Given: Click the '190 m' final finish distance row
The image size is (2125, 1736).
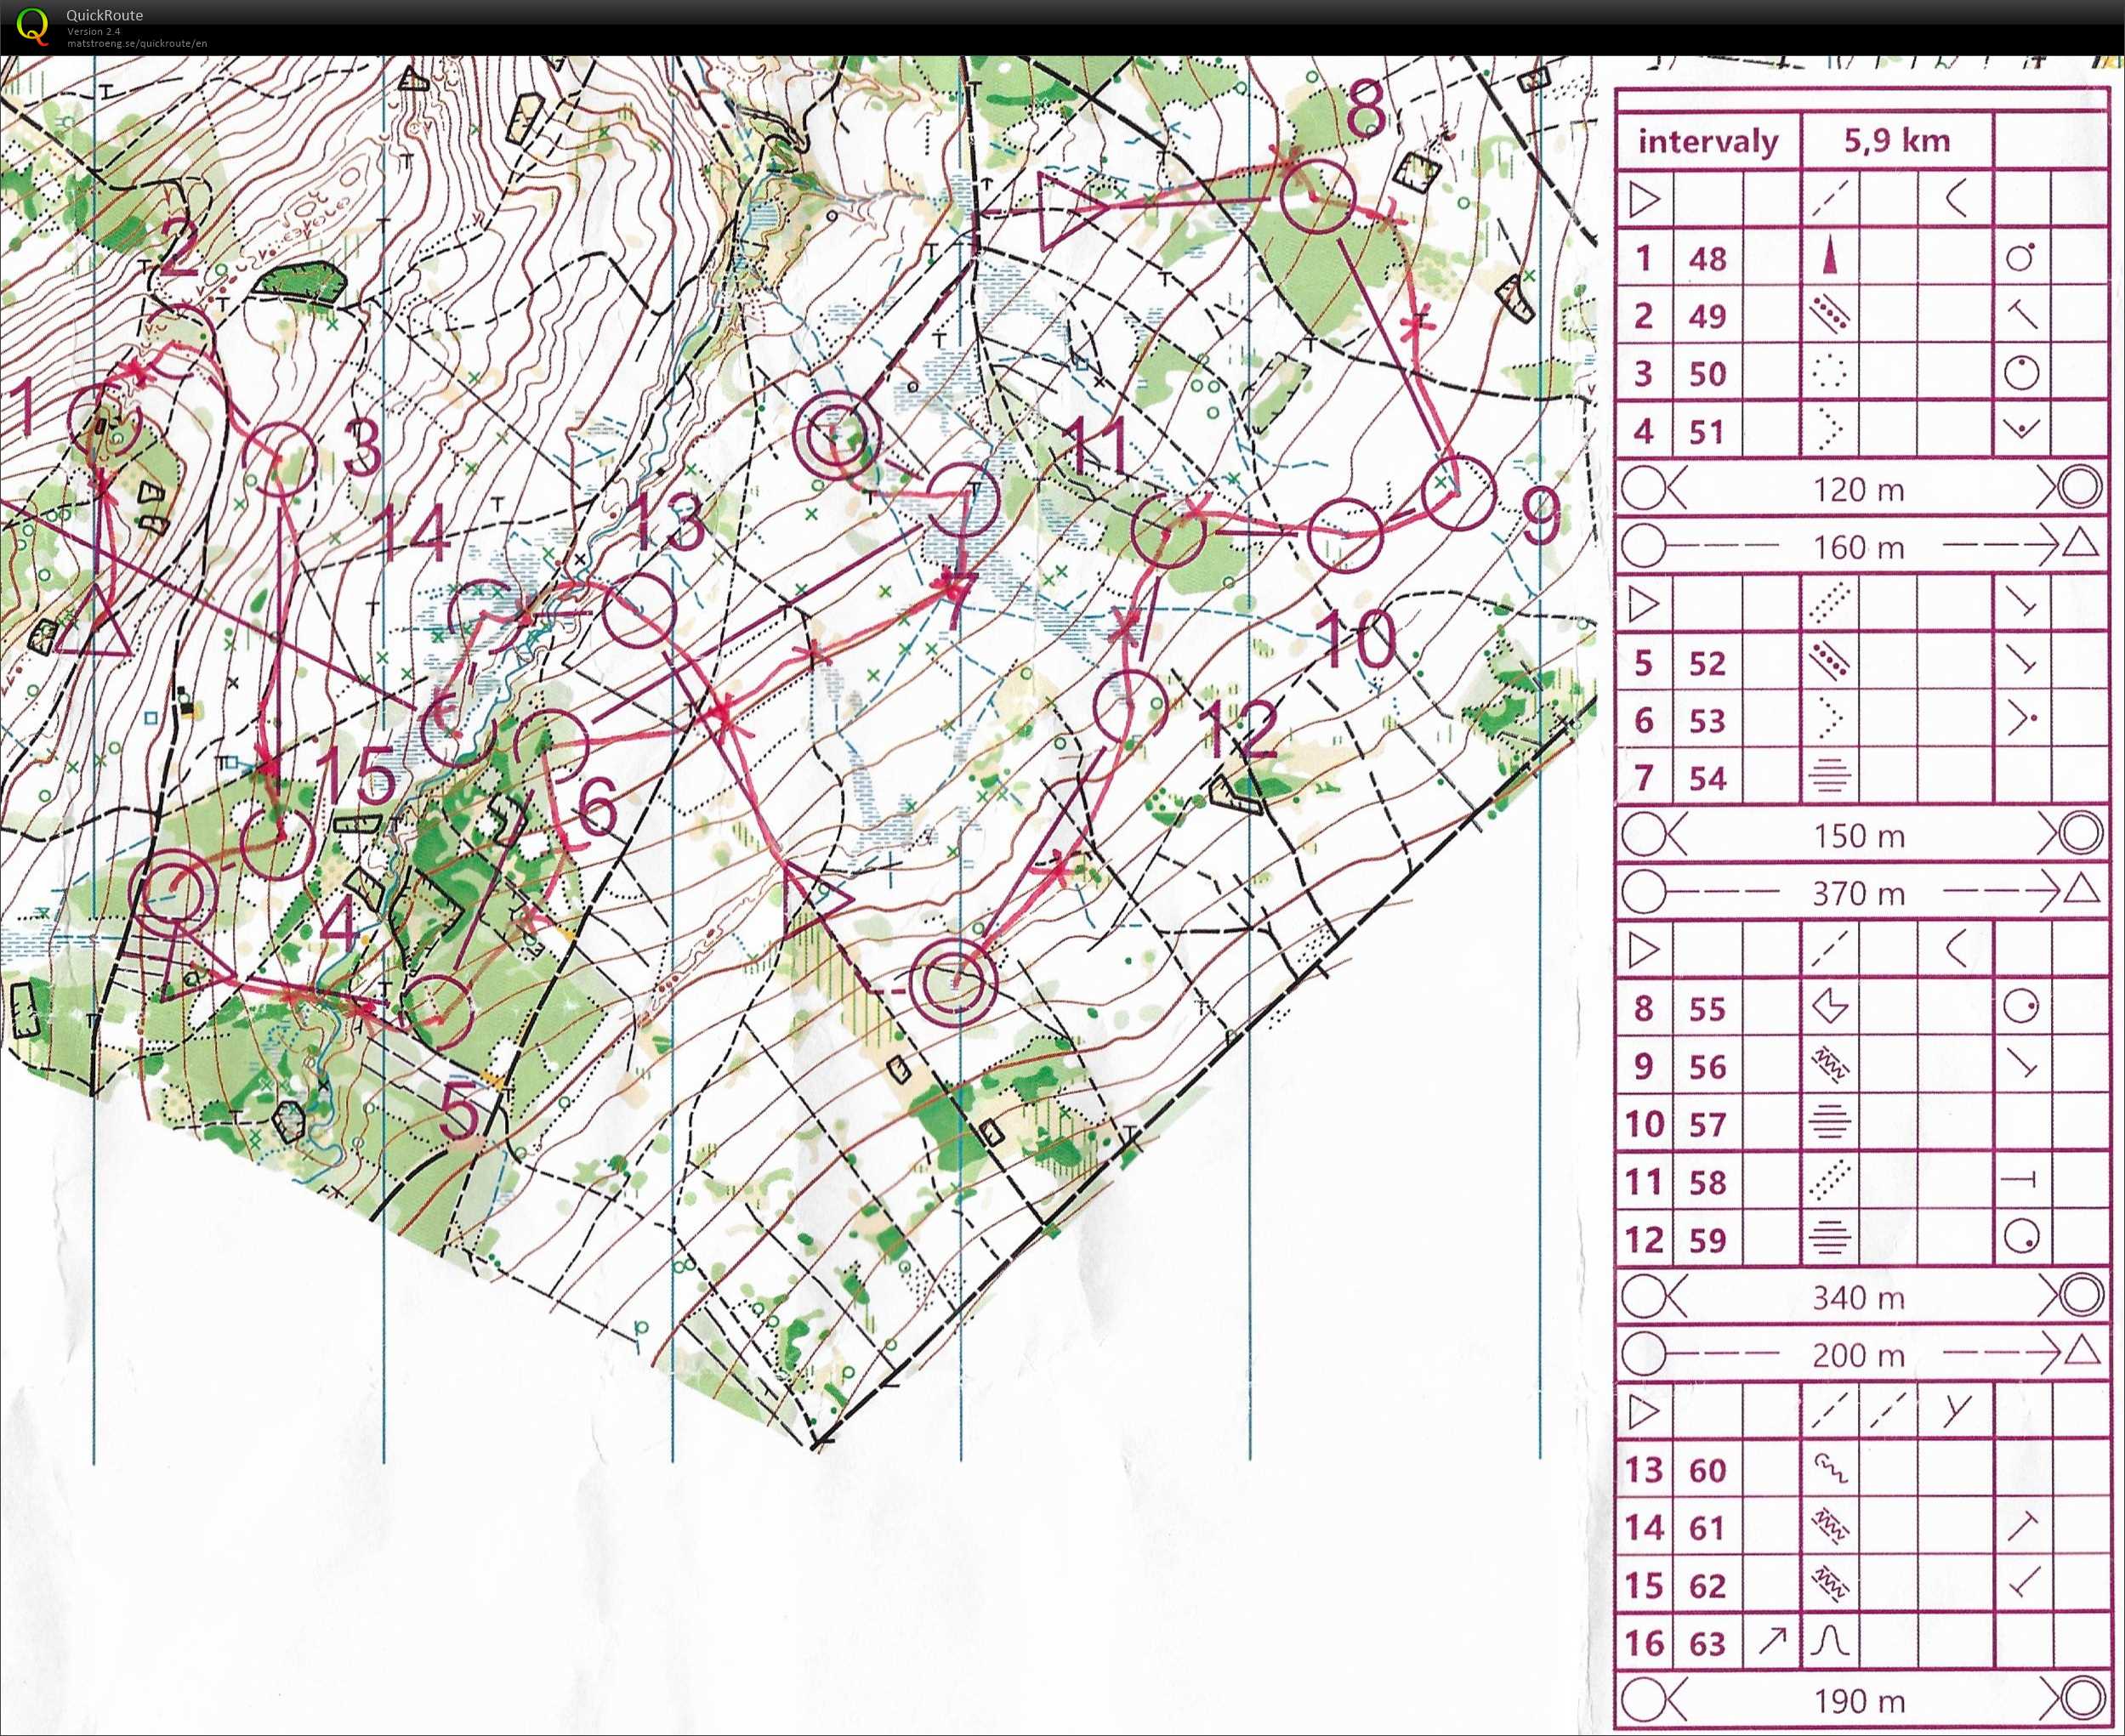Looking at the screenshot, I should coord(1862,1700).
